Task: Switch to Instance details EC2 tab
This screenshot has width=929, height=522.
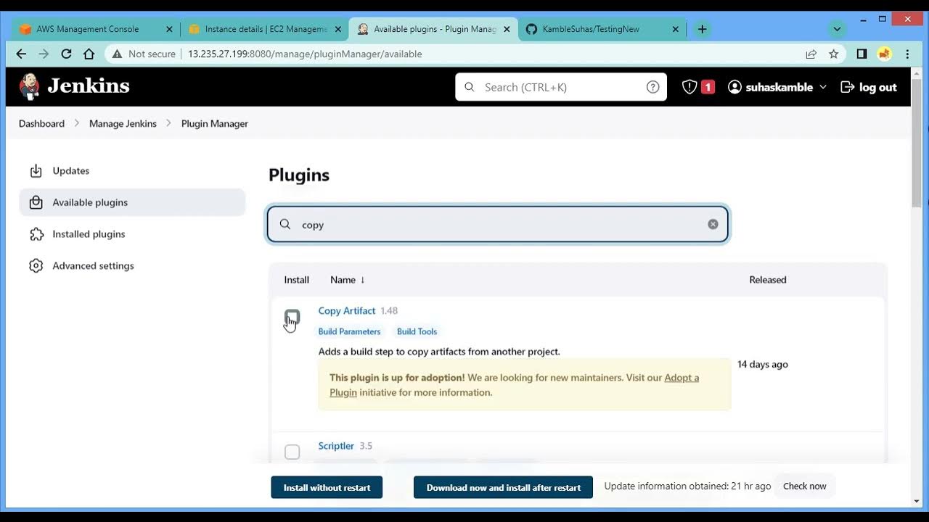Action: [x=265, y=30]
